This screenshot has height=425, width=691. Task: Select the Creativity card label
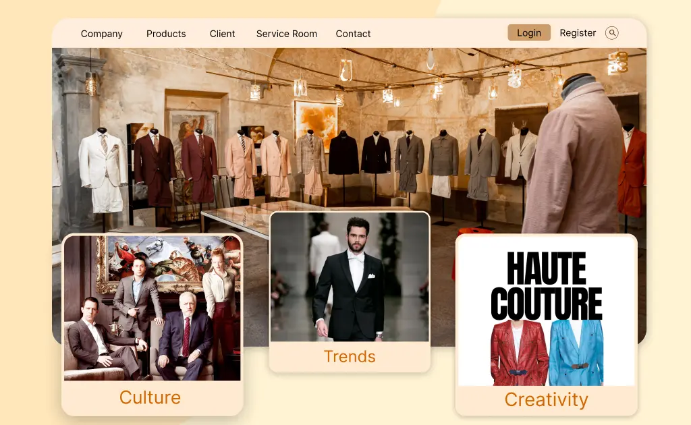pos(547,400)
